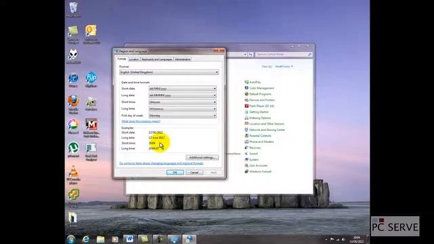Switch to the Administrative tab
This screenshot has height=244, width=434.
tap(182, 59)
